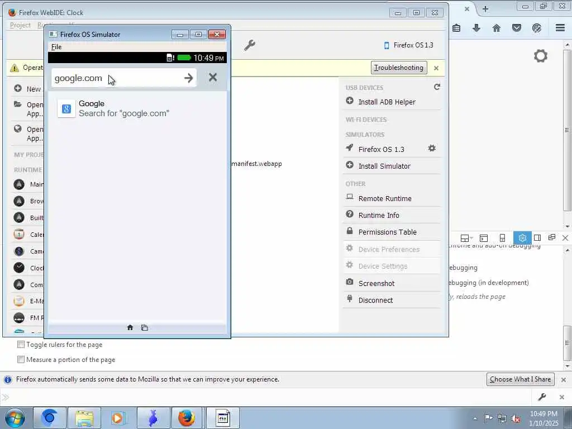
Task: Dismiss the Mozilla data sharing notice
Action: pyautogui.click(x=563, y=380)
